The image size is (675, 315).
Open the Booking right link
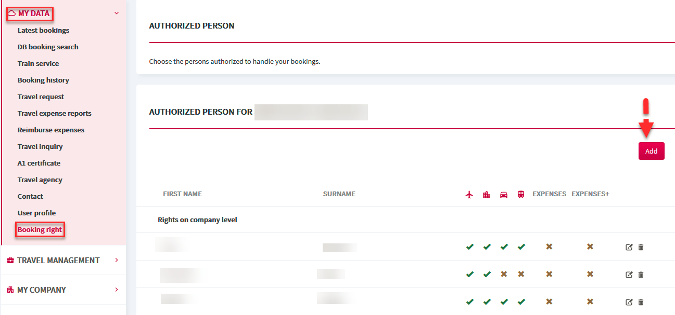click(40, 229)
